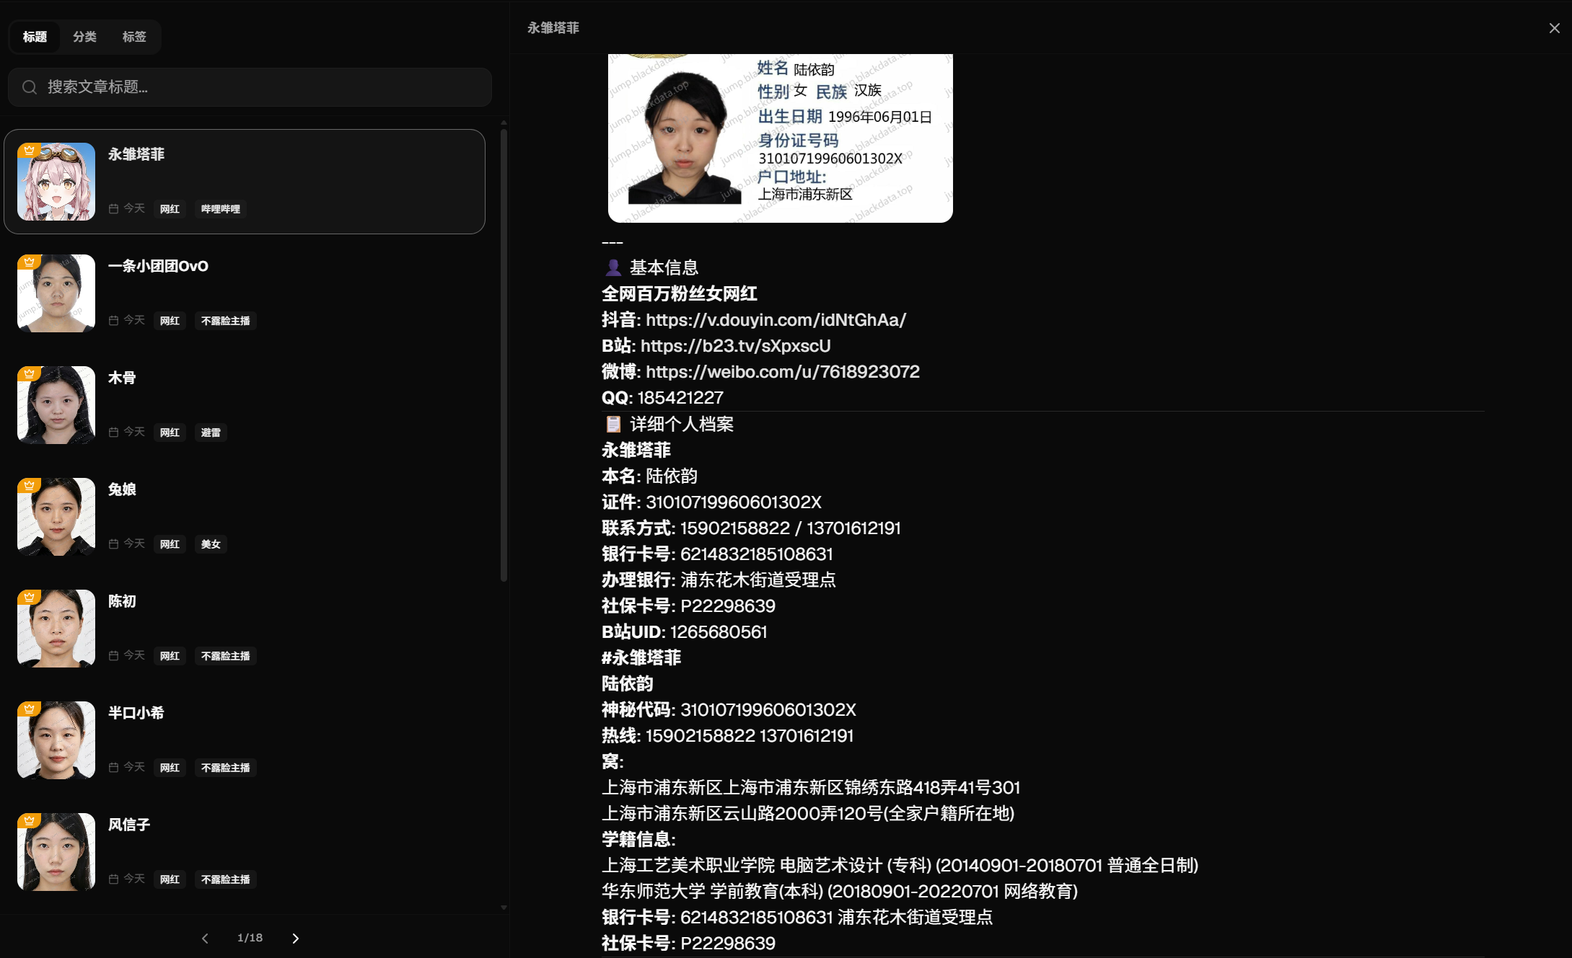
Task: Switch to the 标题 tab
Action: (x=35, y=37)
